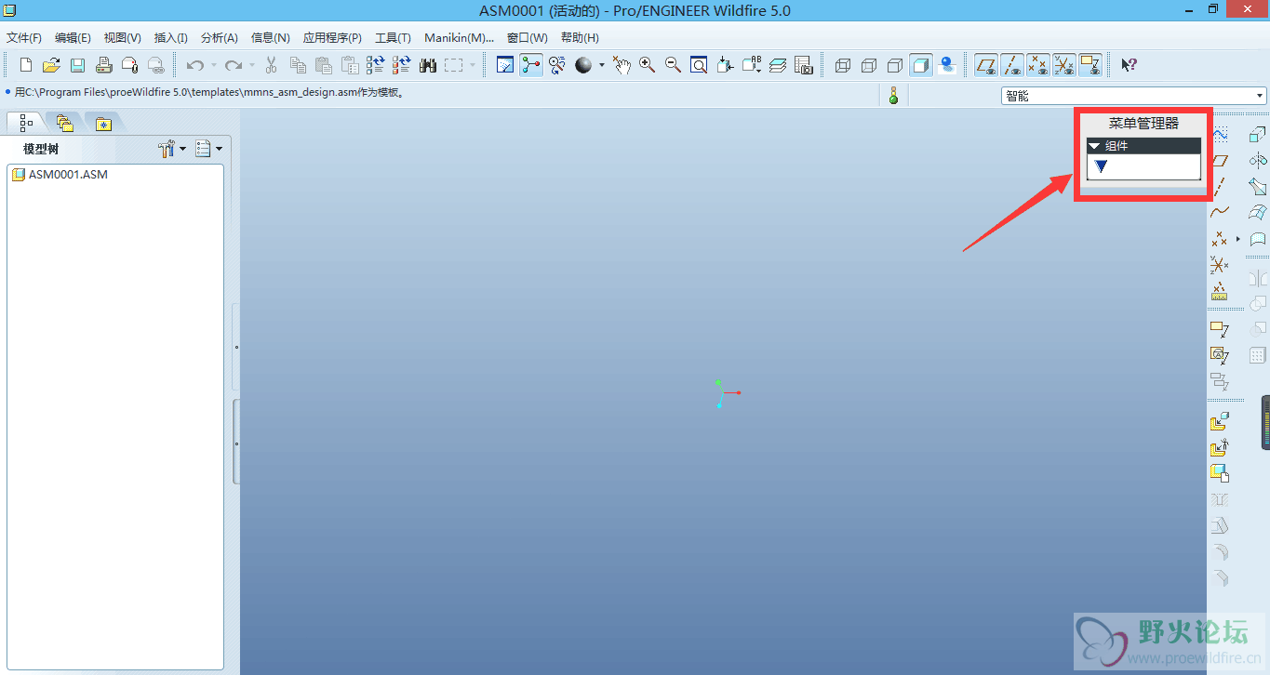Toggle orient mode on or off
Image resolution: width=1270 pixels, height=675 pixels.
[x=557, y=65]
